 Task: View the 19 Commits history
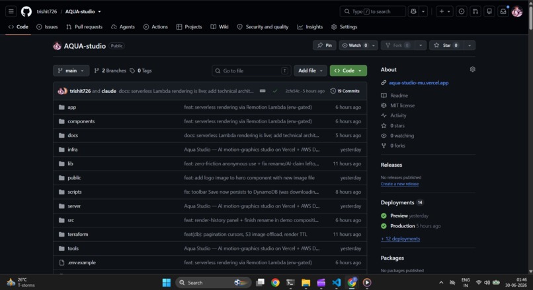[x=345, y=91]
